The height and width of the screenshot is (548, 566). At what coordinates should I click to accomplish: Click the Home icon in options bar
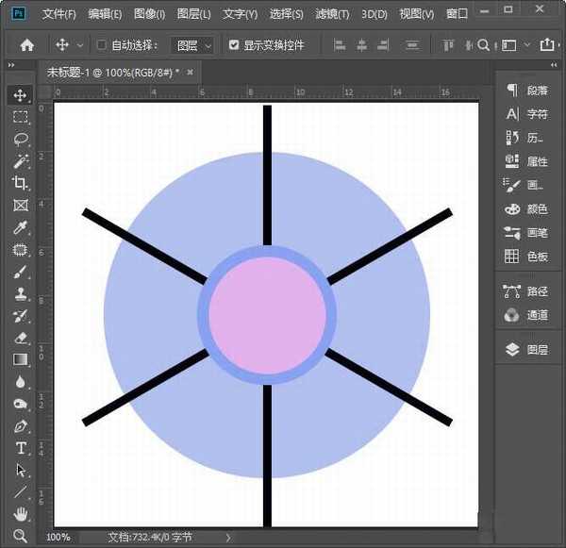[x=27, y=44]
